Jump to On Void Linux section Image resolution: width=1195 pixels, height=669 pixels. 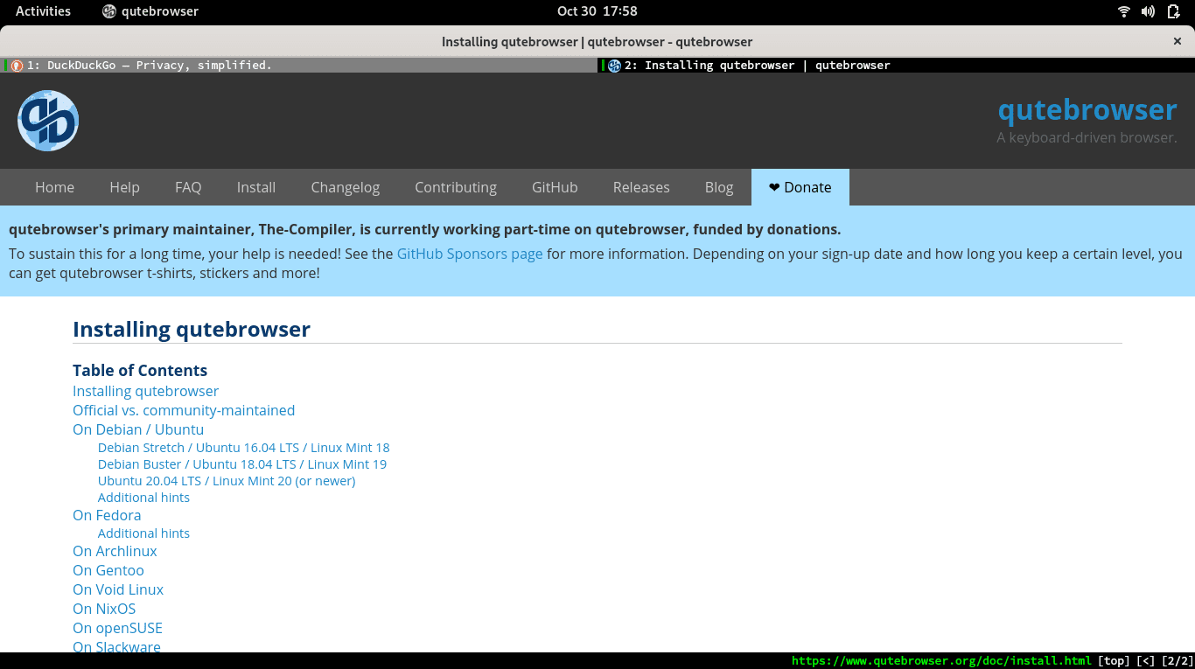point(118,589)
